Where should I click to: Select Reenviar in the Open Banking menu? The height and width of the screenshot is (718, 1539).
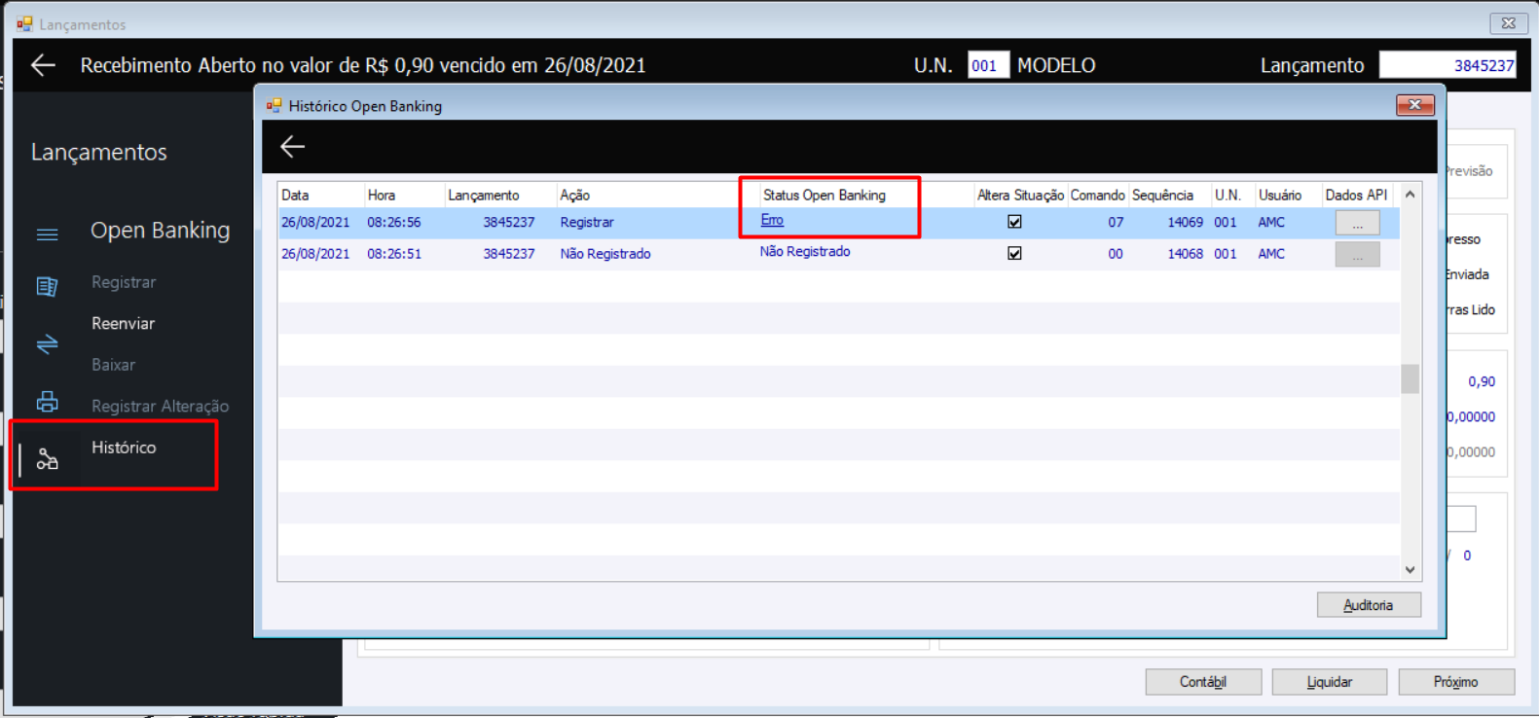123,323
